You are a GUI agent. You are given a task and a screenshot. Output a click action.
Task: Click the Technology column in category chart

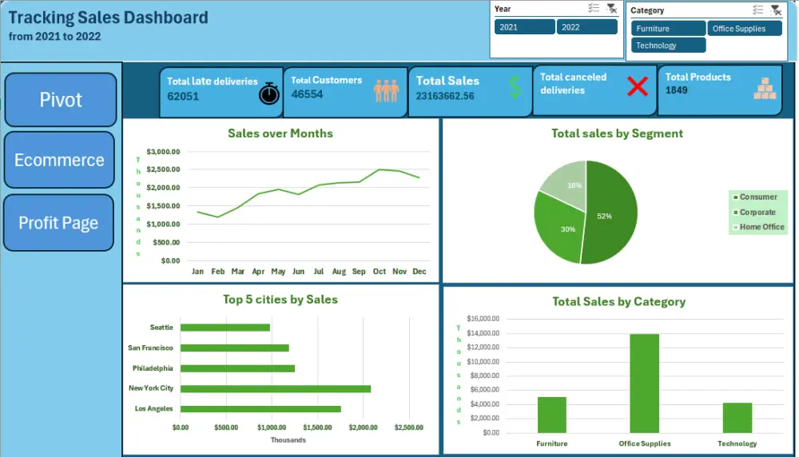(x=737, y=418)
